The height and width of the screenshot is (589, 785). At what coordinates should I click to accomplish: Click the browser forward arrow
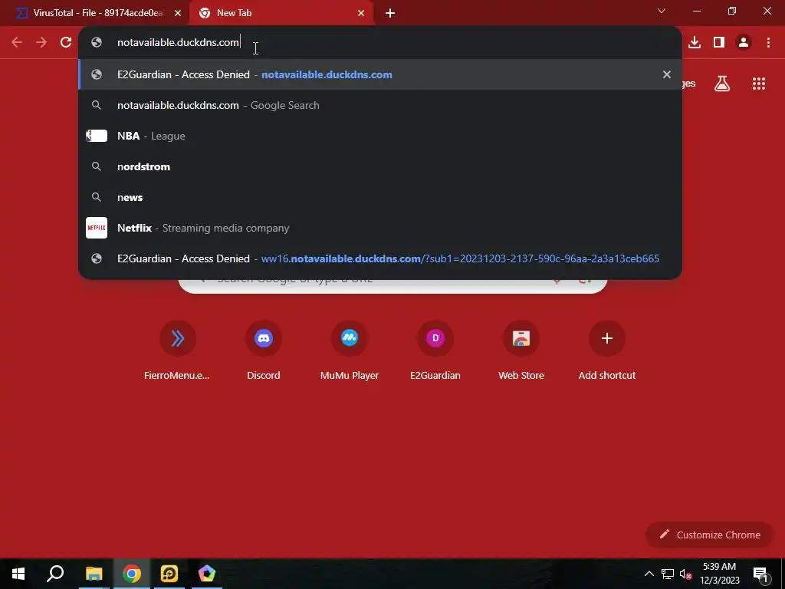pyautogui.click(x=41, y=43)
